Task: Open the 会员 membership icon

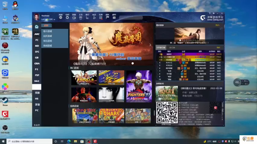Action: [94, 17]
